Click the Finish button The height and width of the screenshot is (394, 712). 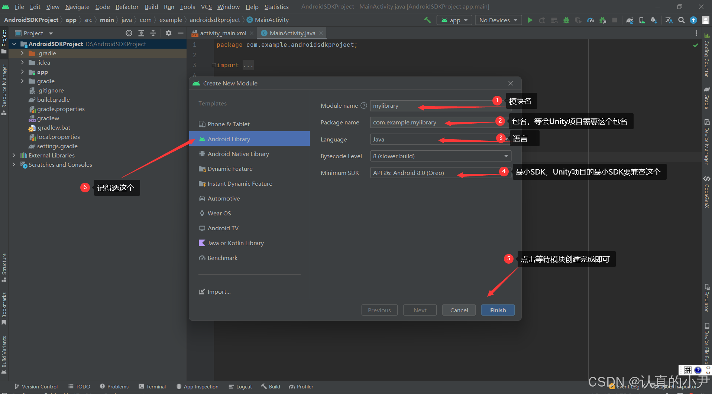(498, 310)
